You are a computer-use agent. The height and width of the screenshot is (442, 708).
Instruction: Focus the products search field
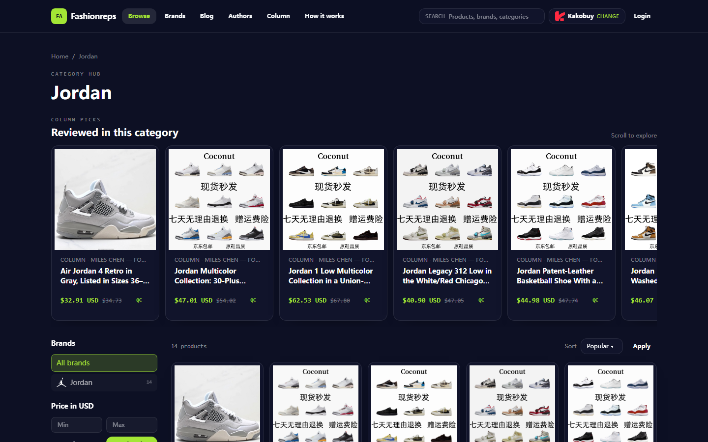[x=482, y=16]
